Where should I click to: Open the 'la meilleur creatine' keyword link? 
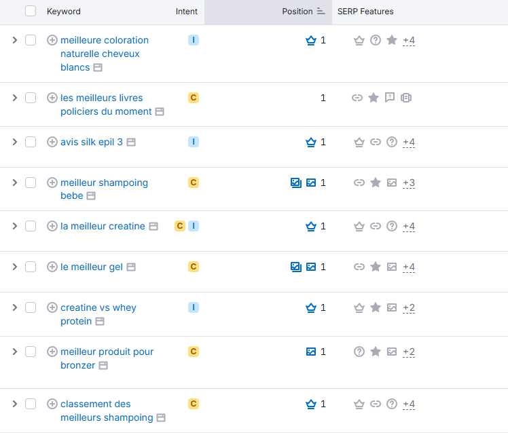[x=103, y=226]
